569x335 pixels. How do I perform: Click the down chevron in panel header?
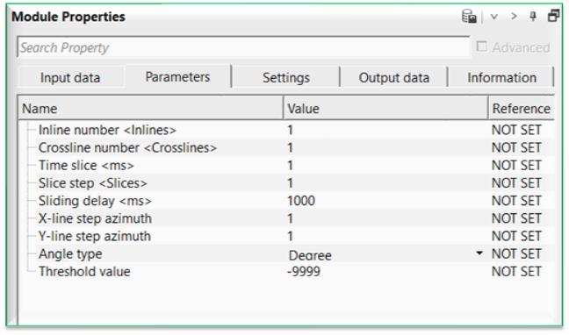pyautogui.click(x=493, y=17)
